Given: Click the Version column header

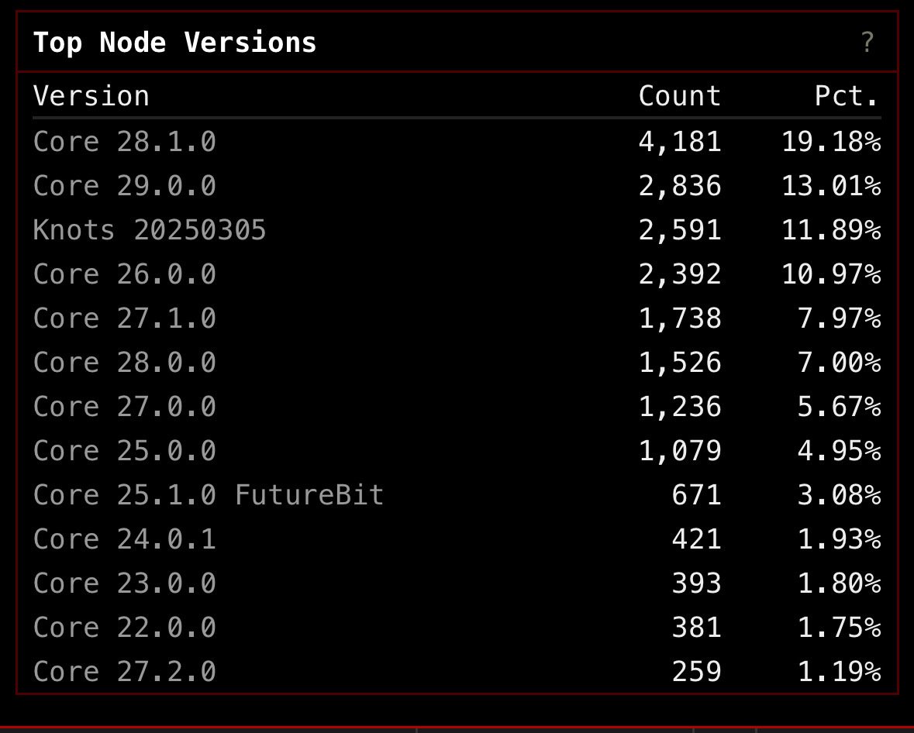Looking at the screenshot, I should pos(91,95).
